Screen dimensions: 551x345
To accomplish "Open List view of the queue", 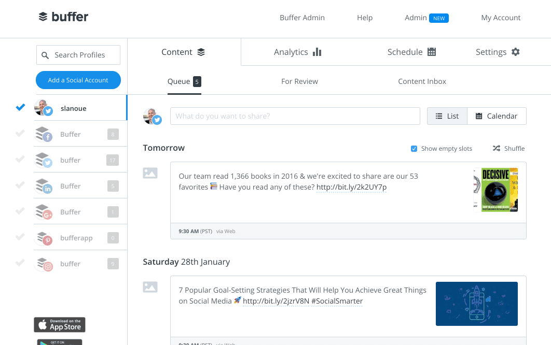I will click(x=447, y=116).
